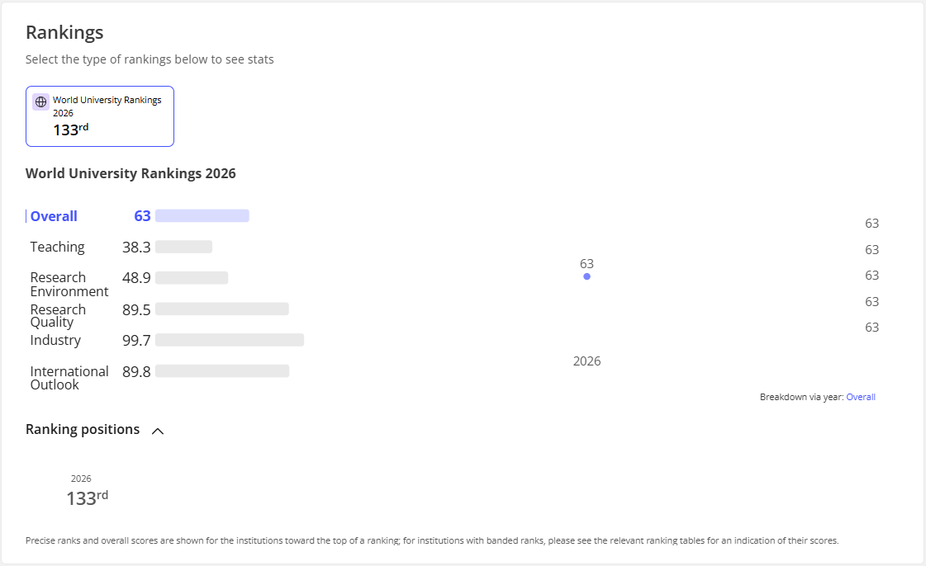Click the globe icon in rankings card
This screenshot has width=926, height=566.
click(40, 102)
